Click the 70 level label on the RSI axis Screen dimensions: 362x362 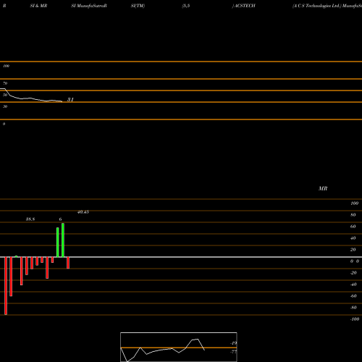click(5, 83)
